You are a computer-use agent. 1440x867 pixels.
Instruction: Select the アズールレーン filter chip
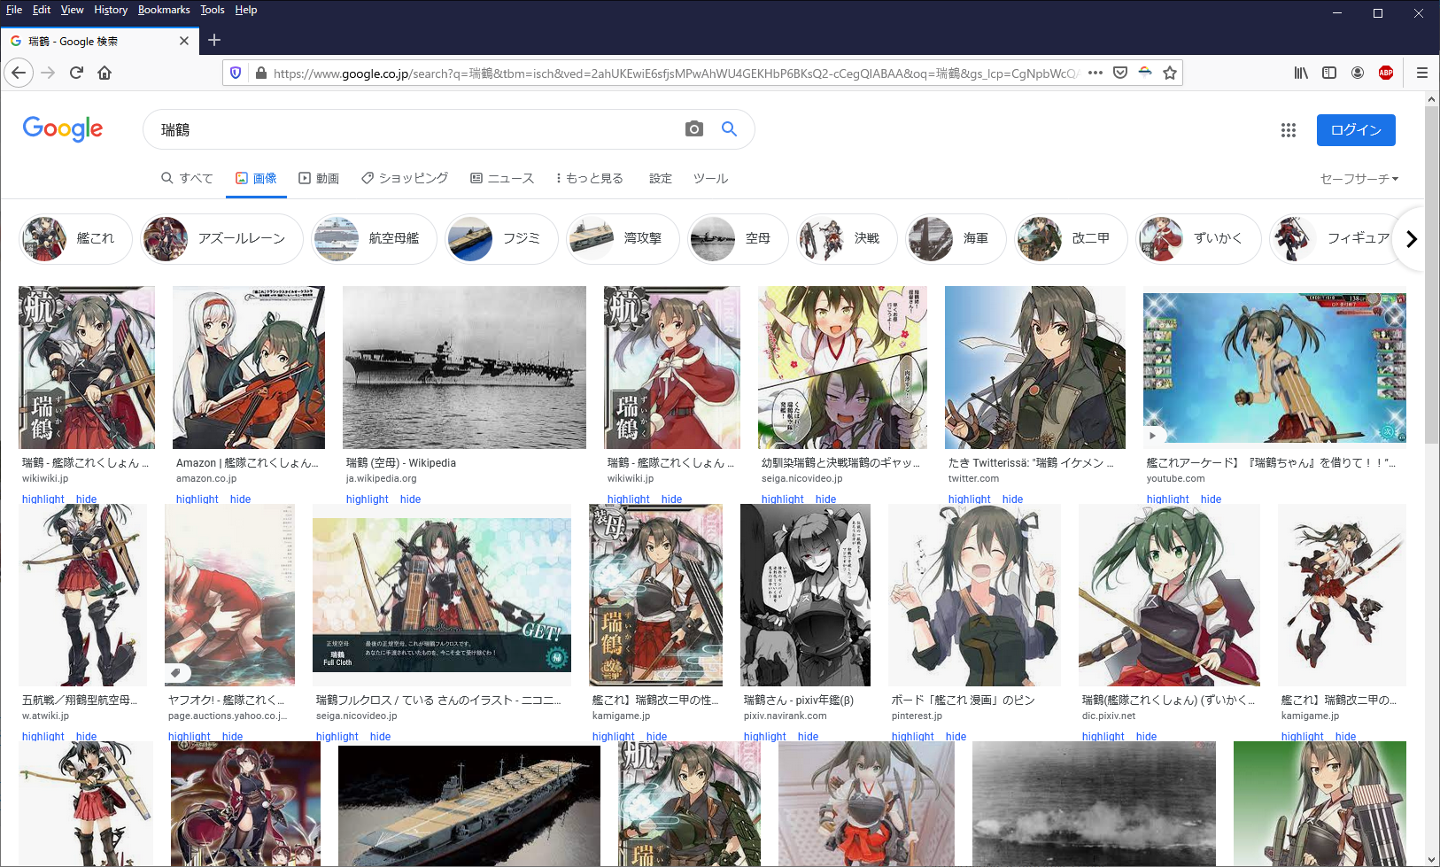221,238
